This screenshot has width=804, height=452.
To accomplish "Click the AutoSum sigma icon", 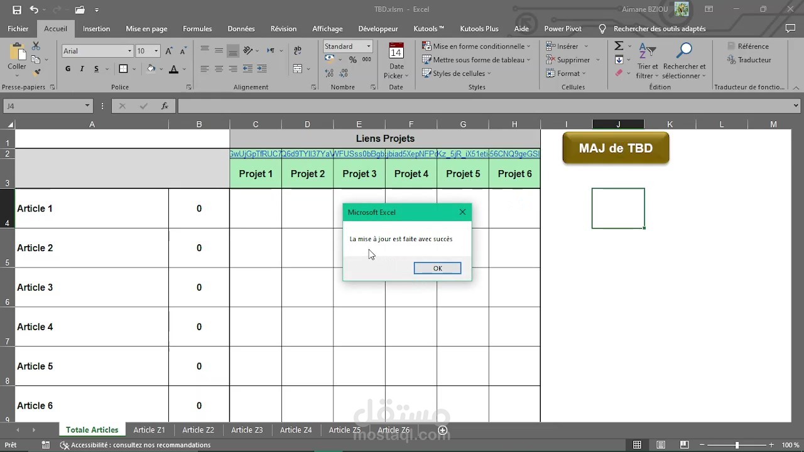I will (x=619, y=46).
